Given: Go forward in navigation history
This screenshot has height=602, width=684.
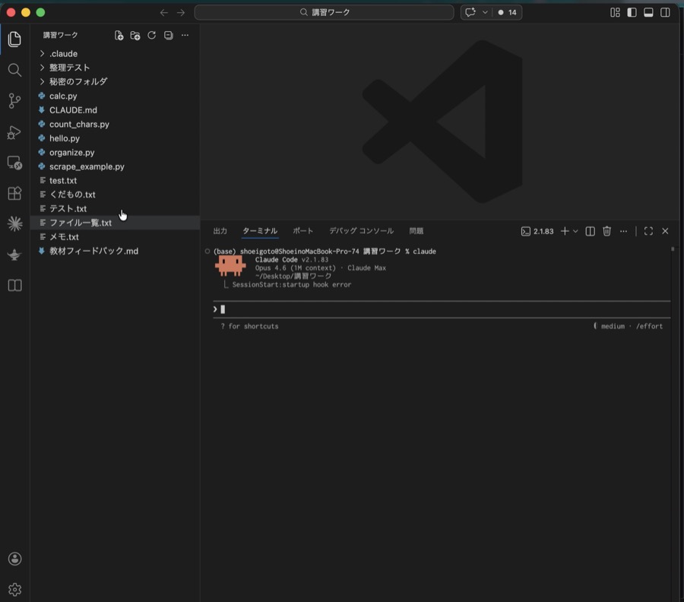Looking at the screenshot, I should [181, 13].
